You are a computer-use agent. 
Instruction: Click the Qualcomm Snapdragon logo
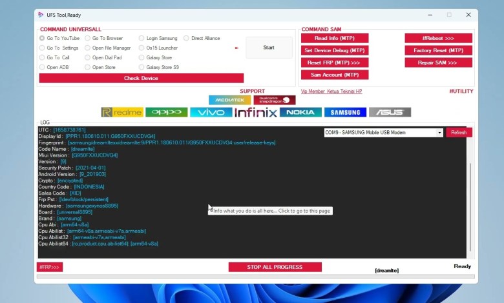[275, 100]
